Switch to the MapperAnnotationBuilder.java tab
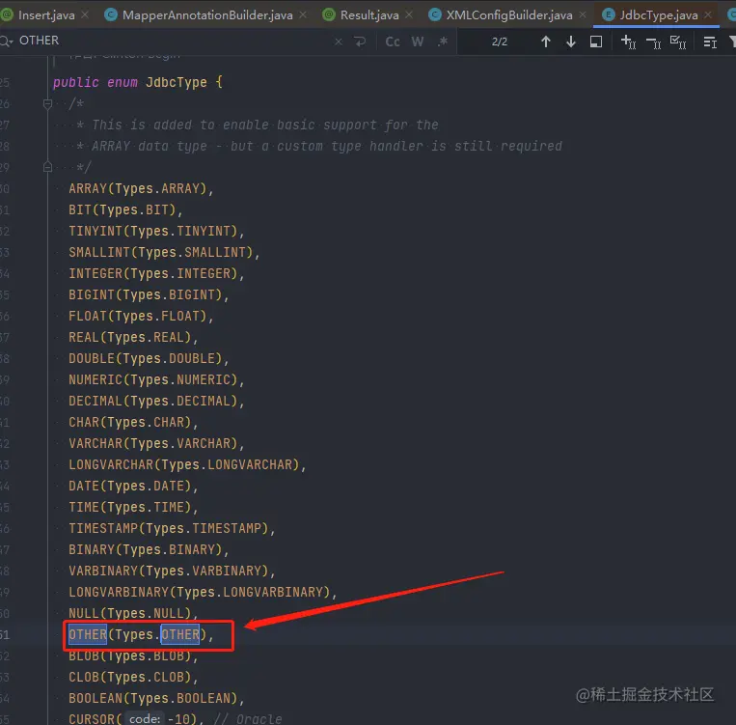The width and height of the screenshot is (736, 725). pyautogui.click(x=205, y=15)
